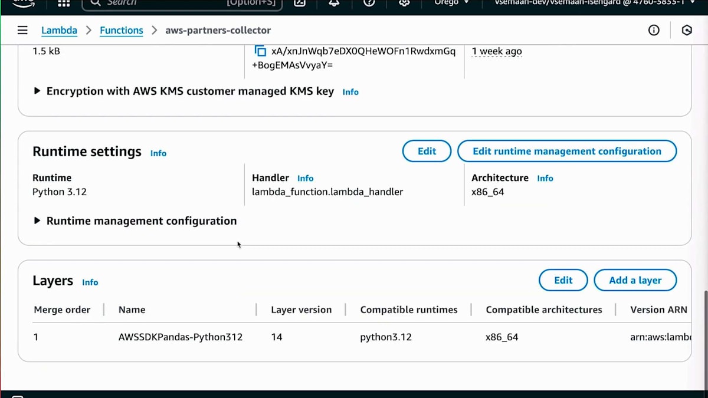
Task: Click the Version ARN column header
Action: click(x=658, y=310)
